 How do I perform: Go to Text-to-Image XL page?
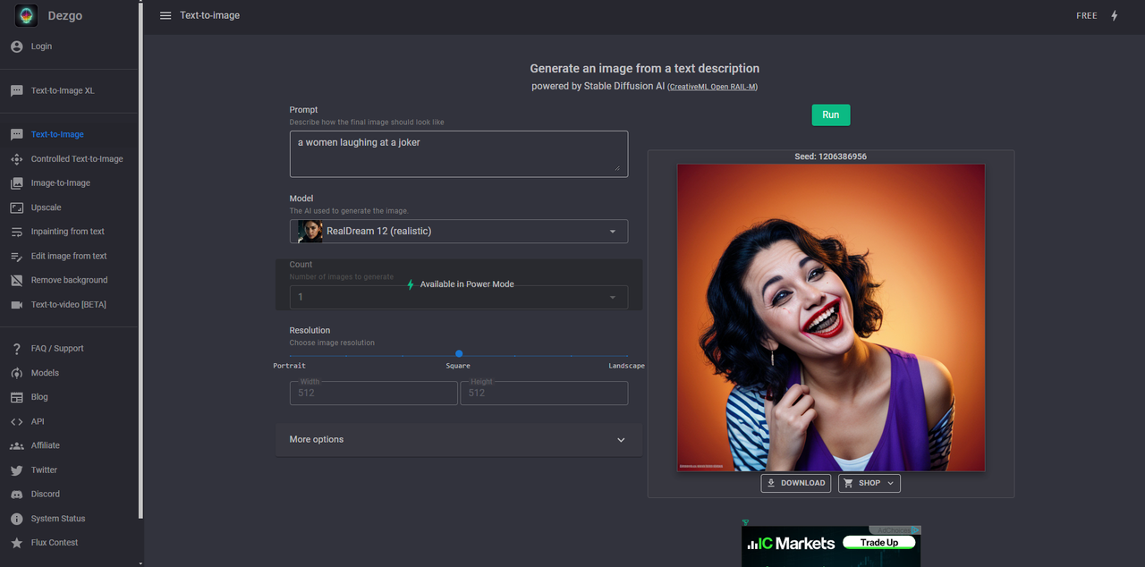point(63,91)
